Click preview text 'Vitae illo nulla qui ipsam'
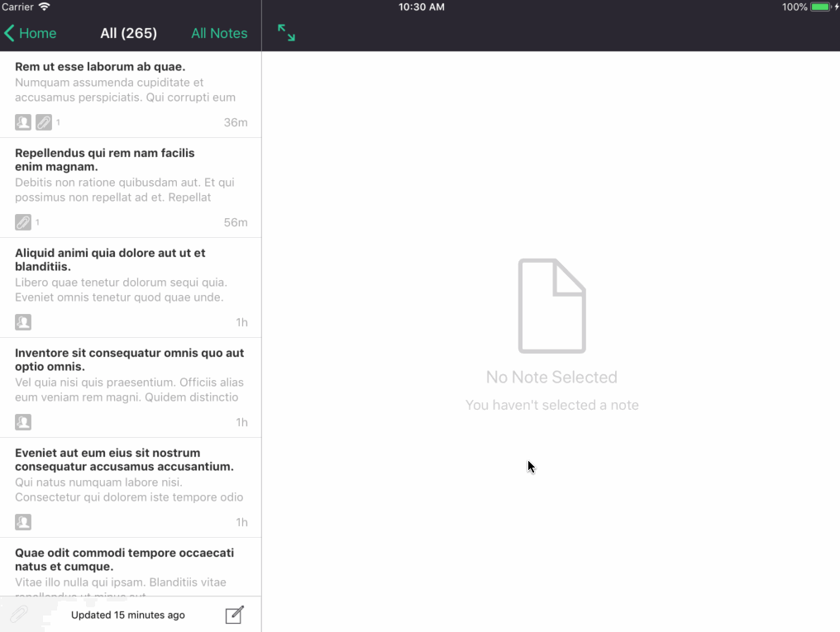Image resolution: width=840 pixels, height=632 pixels. point(80,582)
